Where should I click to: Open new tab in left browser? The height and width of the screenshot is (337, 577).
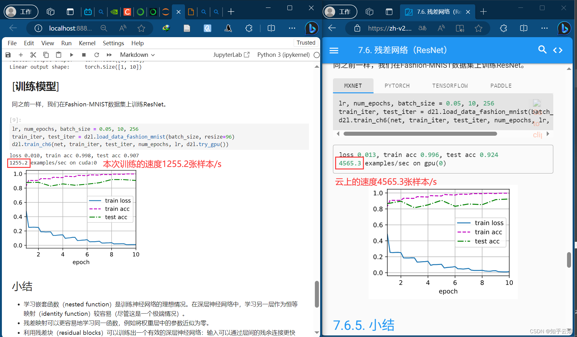pyautogui.click(x=231, y=12)
